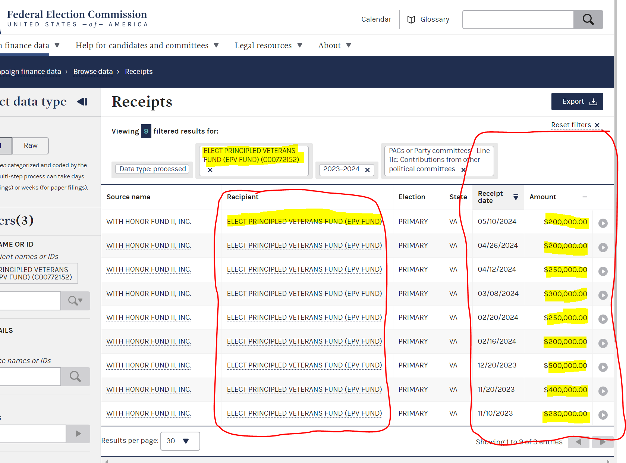Viewport: 626px width, 463px height.
Task: Collapse the data type panel arrow
Action: point(82,101)
